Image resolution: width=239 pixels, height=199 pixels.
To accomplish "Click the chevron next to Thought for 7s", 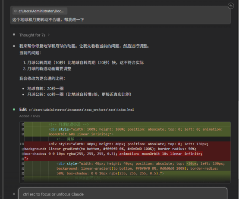I will click(49, 35).
